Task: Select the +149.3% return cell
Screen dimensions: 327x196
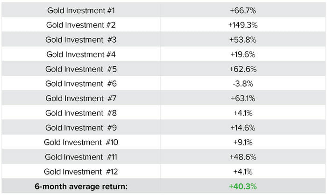Action: point(242,24)
